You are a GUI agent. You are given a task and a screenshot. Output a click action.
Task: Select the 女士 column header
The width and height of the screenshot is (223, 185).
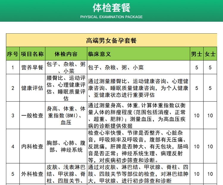[210, 54]
